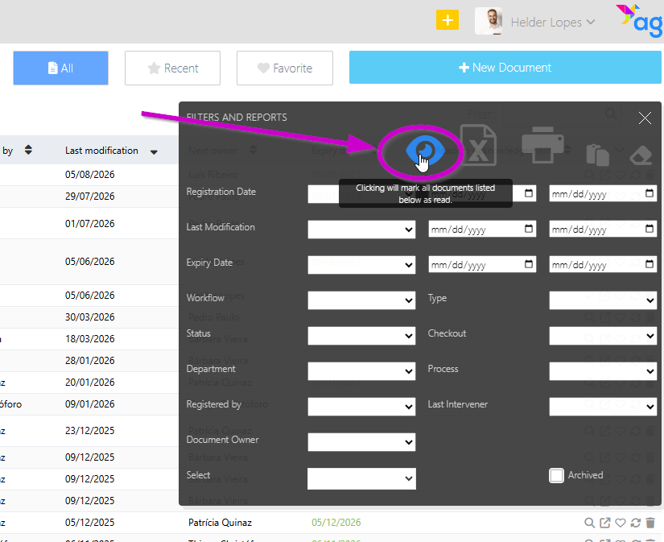Click the 01/07/2026 date cell
The height and width of the screenshot is (542, 664).
[90, 224]
